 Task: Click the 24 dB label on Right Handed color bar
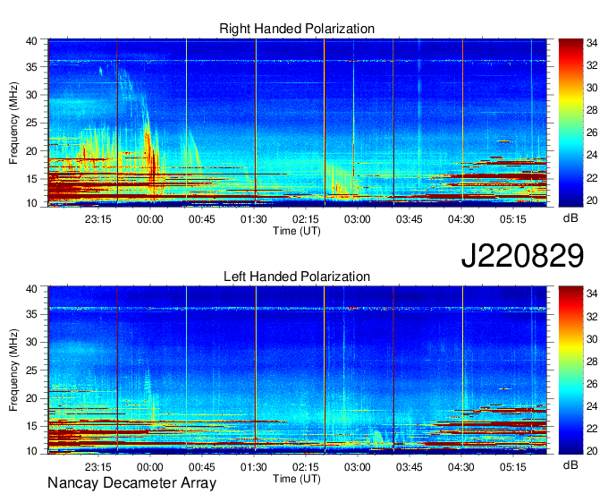[x=592, y=155]
